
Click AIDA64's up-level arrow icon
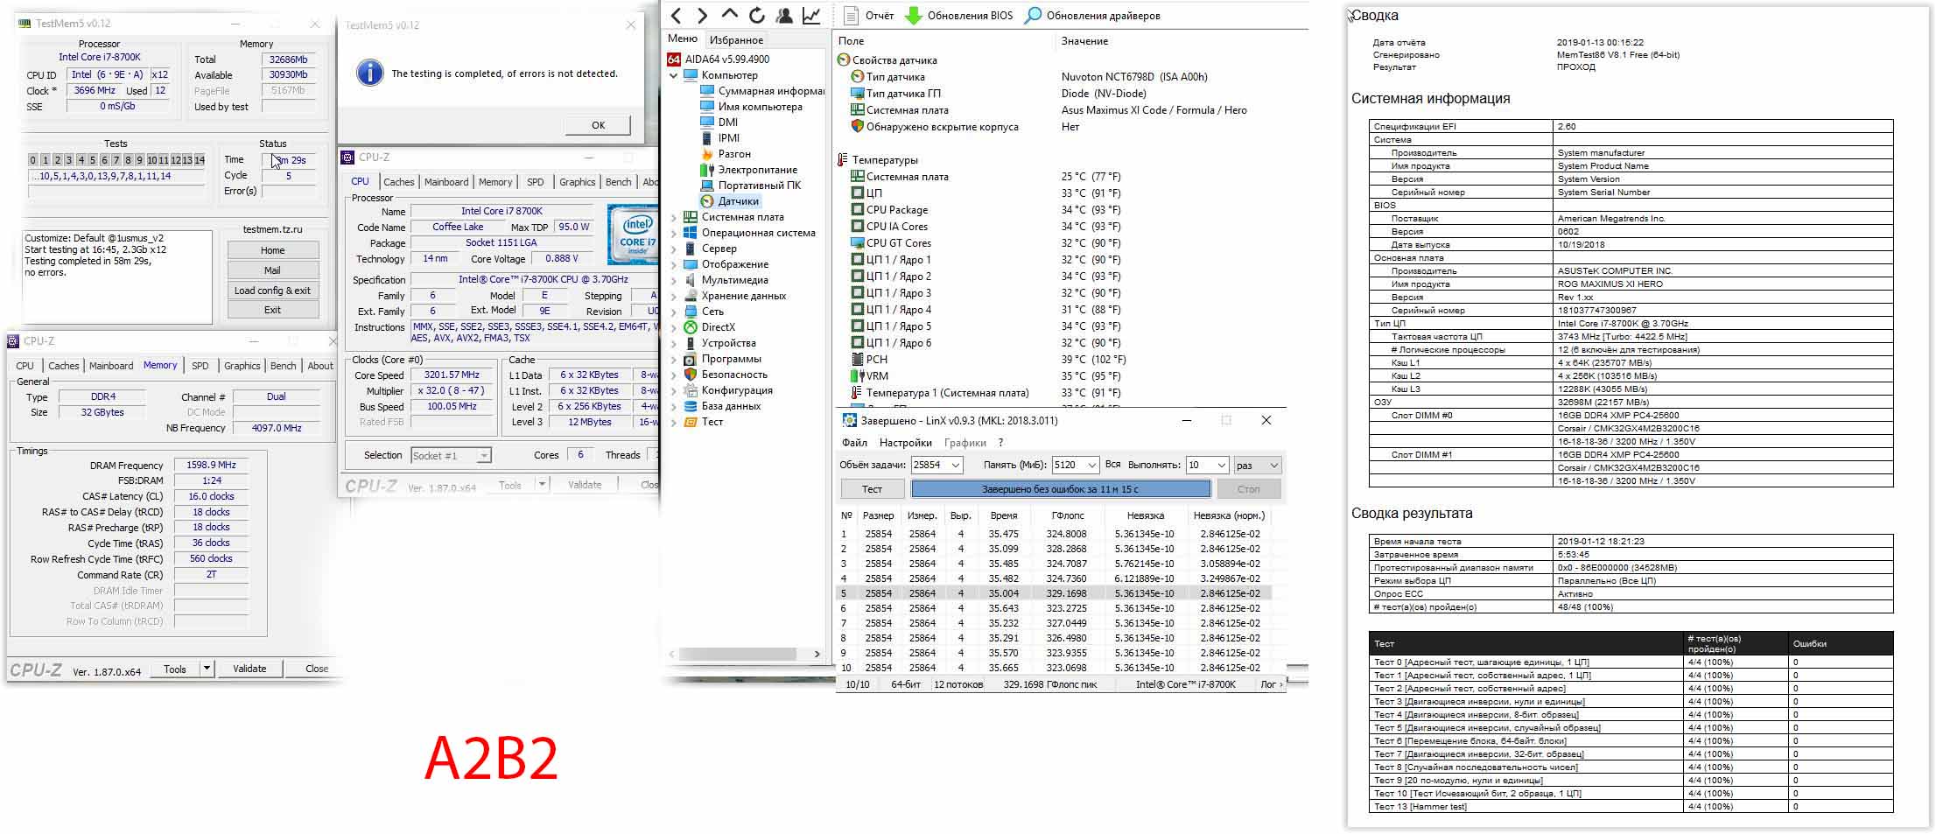[x=729, y=15]
